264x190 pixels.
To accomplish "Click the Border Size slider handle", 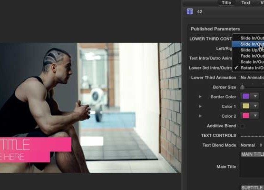I will click(242, 87).
